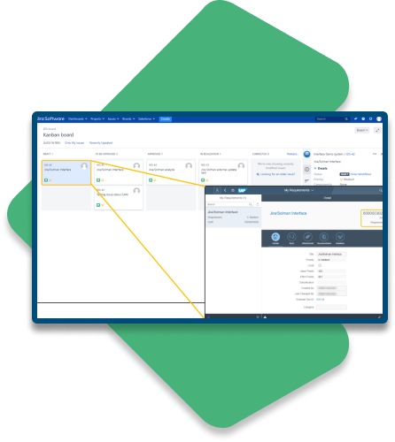The width and height of the screenshot is (395, 442).
Task: Click the Classification field
Action: pos(331,282)
